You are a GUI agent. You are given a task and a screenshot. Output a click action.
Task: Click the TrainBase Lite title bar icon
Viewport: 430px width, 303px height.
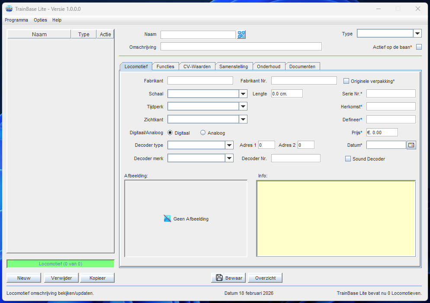[x=9, y=9]
